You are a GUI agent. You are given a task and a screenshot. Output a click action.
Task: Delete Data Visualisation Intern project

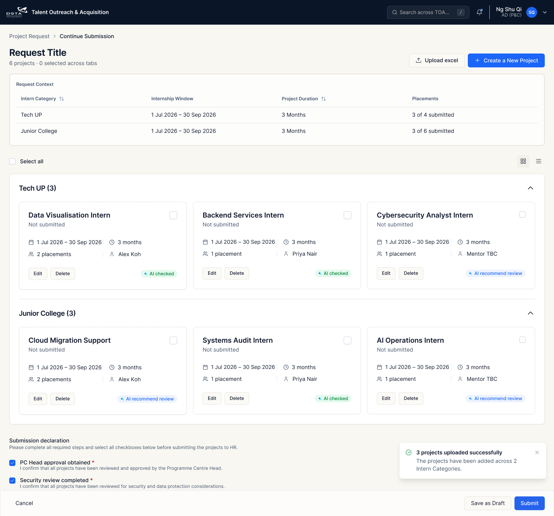(x=63, y=274)
